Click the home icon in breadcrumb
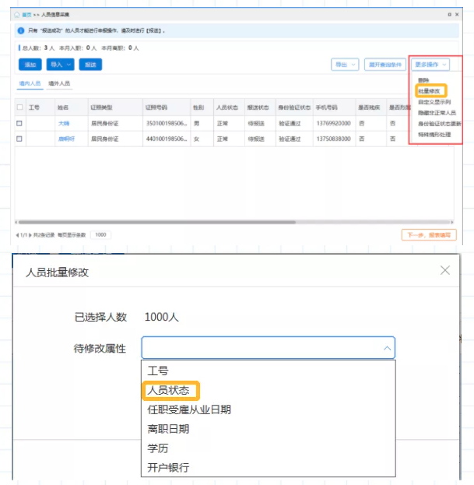474x485 pixels. tap(18, 15)
